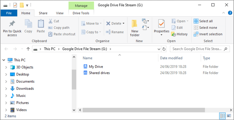Switch to large icons view in status bar
This screenshot has height=120, width=234.
click(229, 116)
